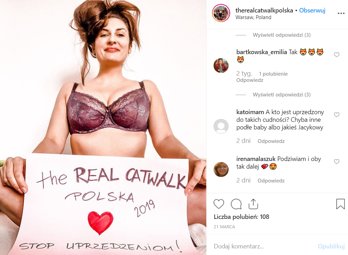Image resolution: width=348 pixels, height=255 pixels.
Task: Open therealcatwalkpolska profile avatar
Action: [x=221, y=13]
